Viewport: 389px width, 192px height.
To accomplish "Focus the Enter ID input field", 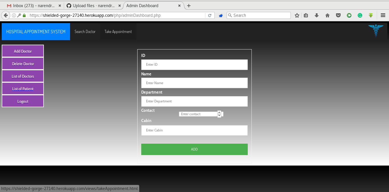I will point(195,65).
